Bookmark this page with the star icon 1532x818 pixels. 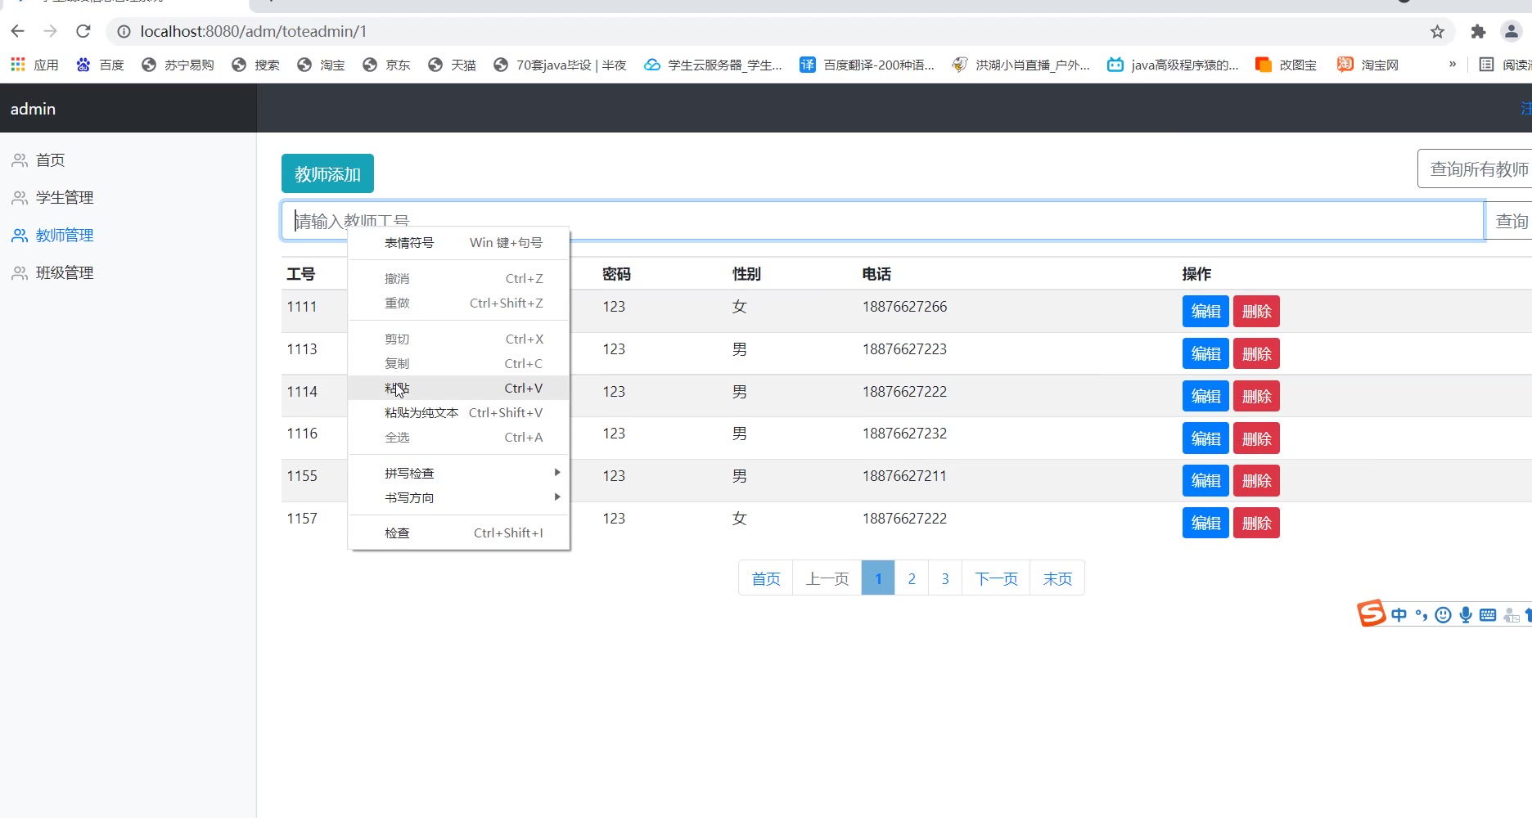click(x=1437, y=31)
